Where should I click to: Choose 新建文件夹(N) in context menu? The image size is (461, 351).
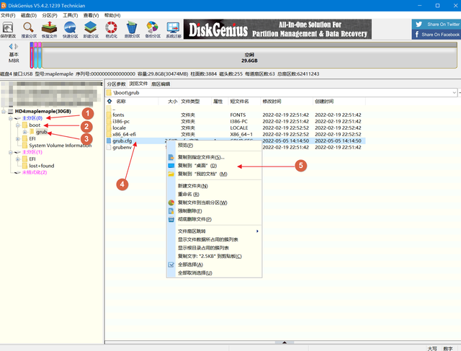point(214,186)
